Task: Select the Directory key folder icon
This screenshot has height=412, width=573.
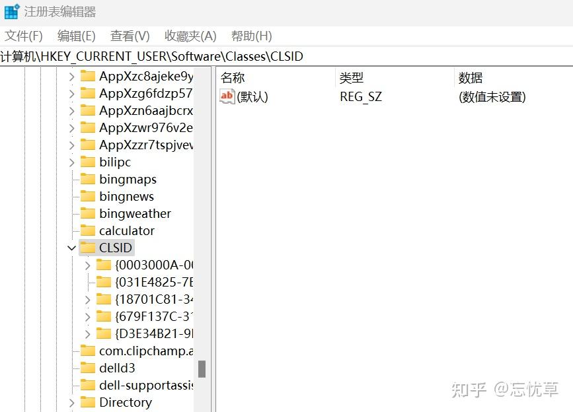Action: pyautogui.click(x=89, y=402)
